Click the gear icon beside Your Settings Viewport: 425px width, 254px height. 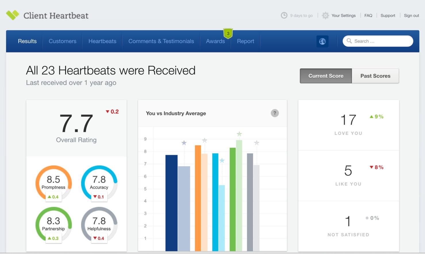point(325,15)
